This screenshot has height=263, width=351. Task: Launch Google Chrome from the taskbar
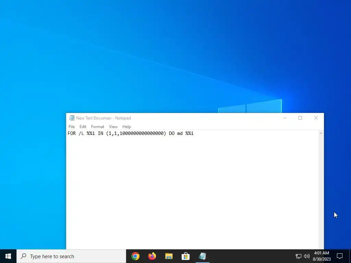click(x=135, y=256)
